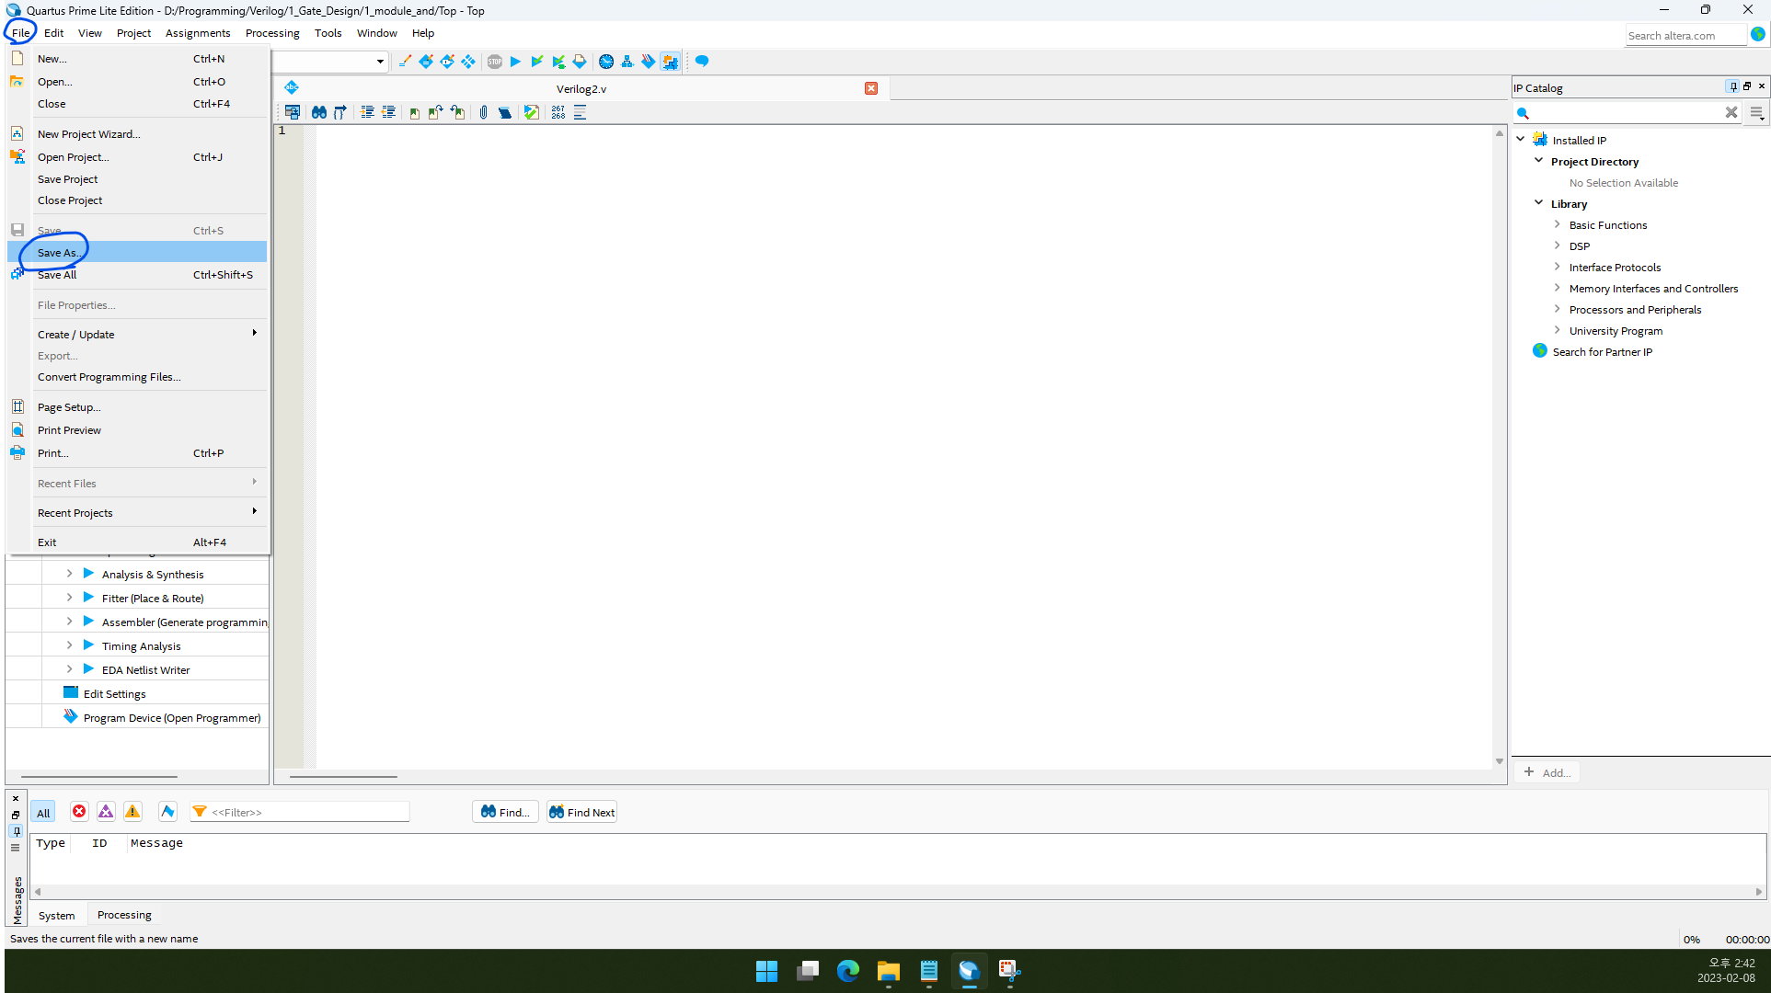
Task: Click the hierarchy netlist viewer icon
Action: (627, 62)
